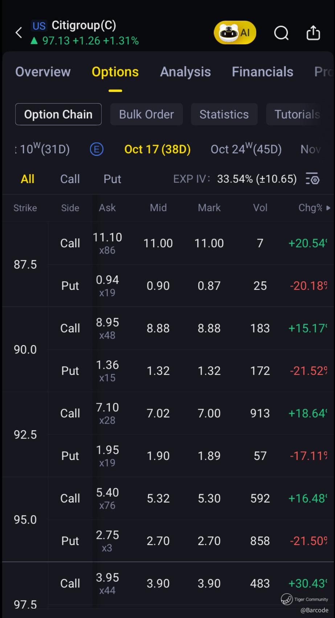Tap the back arrow icon

point(19,33)
